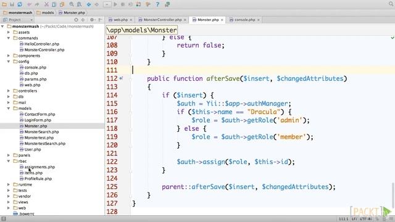Open ProfileRule.php in the rbac folder

(38, 179)
